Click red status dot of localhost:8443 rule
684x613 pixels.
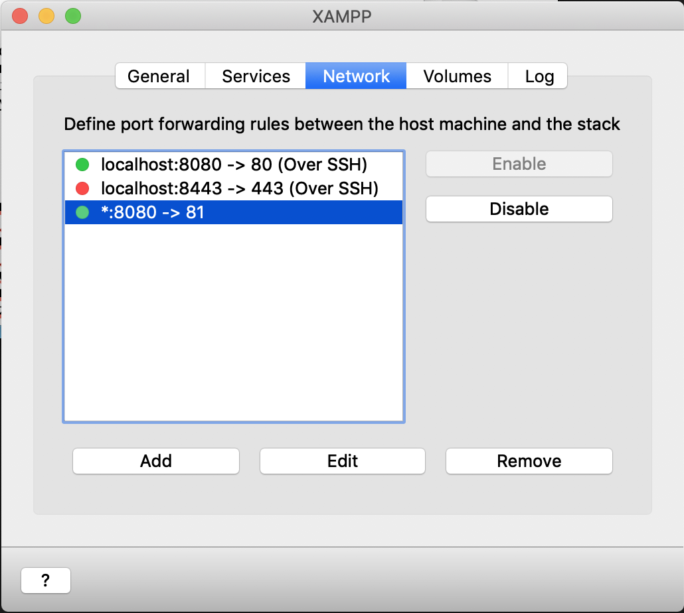(82, 188)
